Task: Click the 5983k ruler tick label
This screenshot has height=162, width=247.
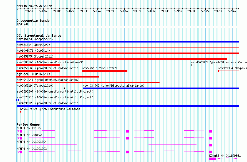Action: point(84,11)
